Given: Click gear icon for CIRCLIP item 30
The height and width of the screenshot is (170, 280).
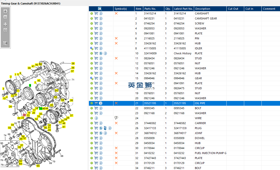Looking at the screenshot, I should coord(92,148).
